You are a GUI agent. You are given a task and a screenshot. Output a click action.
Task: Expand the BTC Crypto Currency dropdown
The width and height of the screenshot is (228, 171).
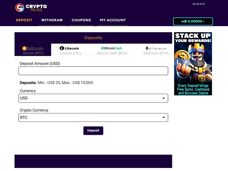[93, 117]
